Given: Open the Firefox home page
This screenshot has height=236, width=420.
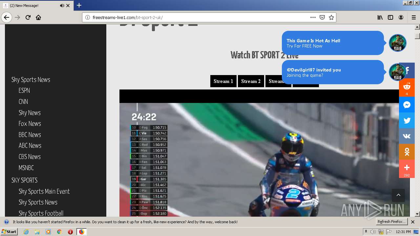Looking at the screenshot, I should pyautogui.click(x=38, y=17).
